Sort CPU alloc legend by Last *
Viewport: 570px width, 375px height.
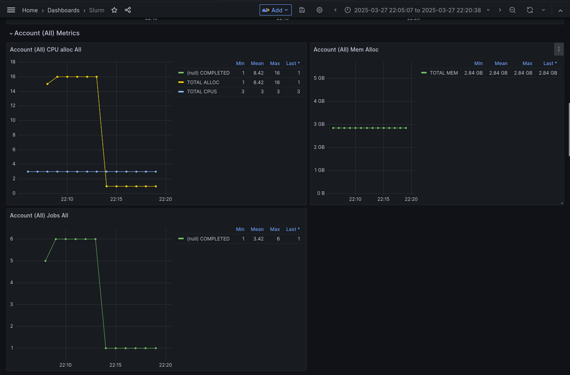point(293,63)
